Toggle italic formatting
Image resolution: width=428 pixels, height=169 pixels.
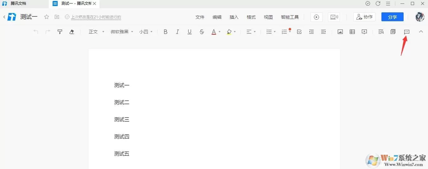click(x=177, y=32)
